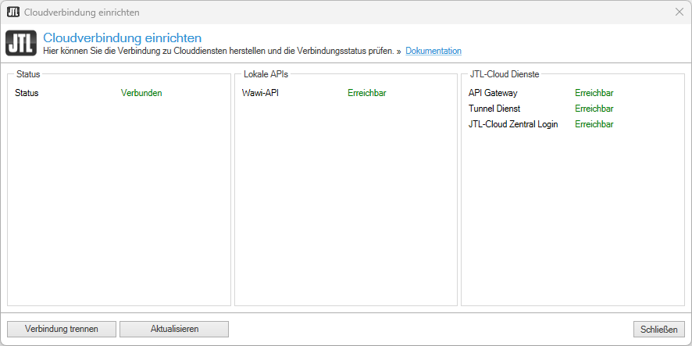Click the 'Lokale APIs' group heading

(266, 74)
